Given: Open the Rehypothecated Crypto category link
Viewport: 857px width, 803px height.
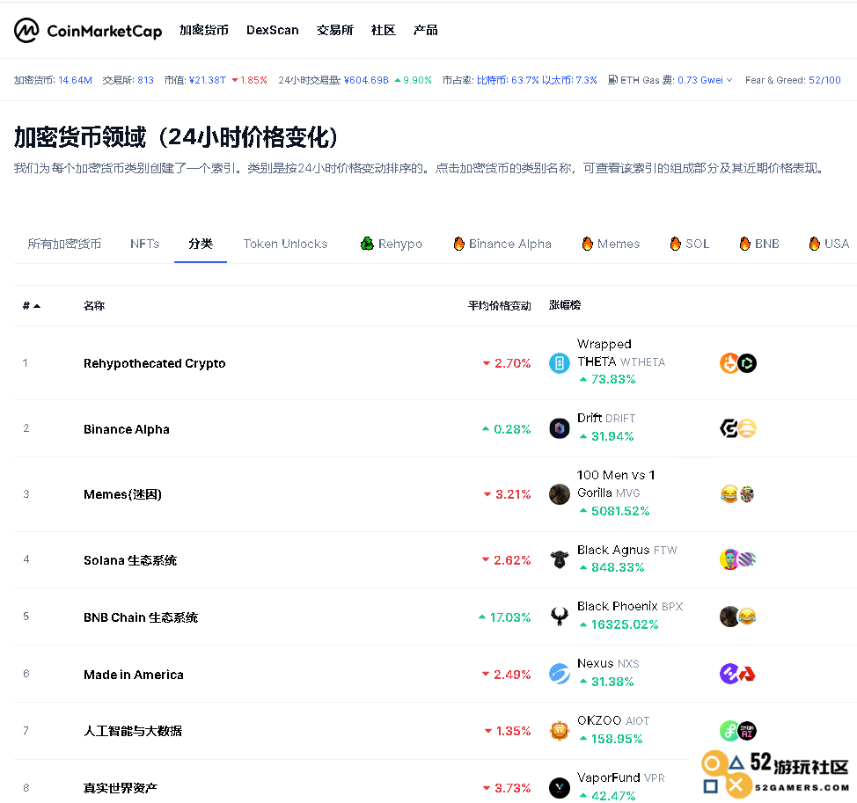Looking at the screenshot, I should 155,363.
